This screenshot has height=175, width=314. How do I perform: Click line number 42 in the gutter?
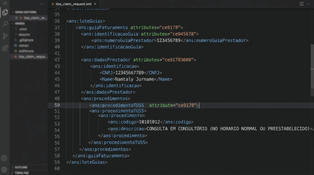click(x=57, y=60)
